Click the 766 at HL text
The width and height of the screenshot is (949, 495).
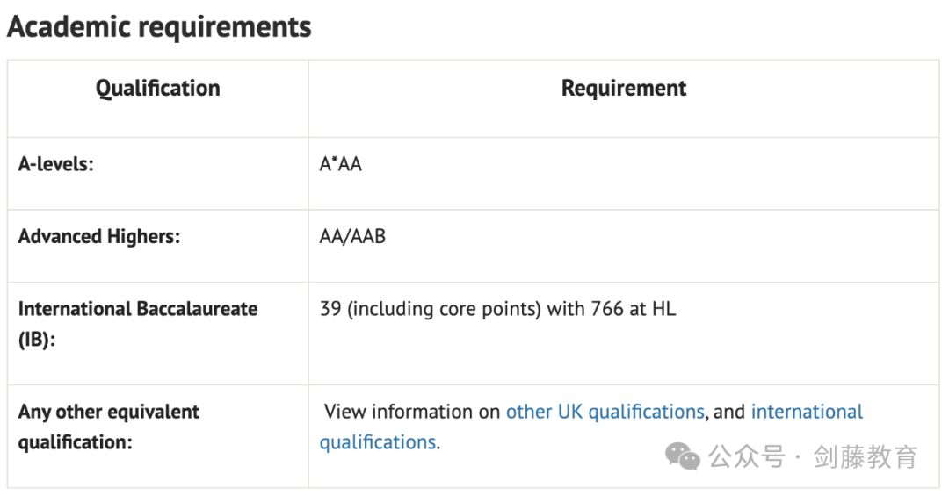click(633, 309)
